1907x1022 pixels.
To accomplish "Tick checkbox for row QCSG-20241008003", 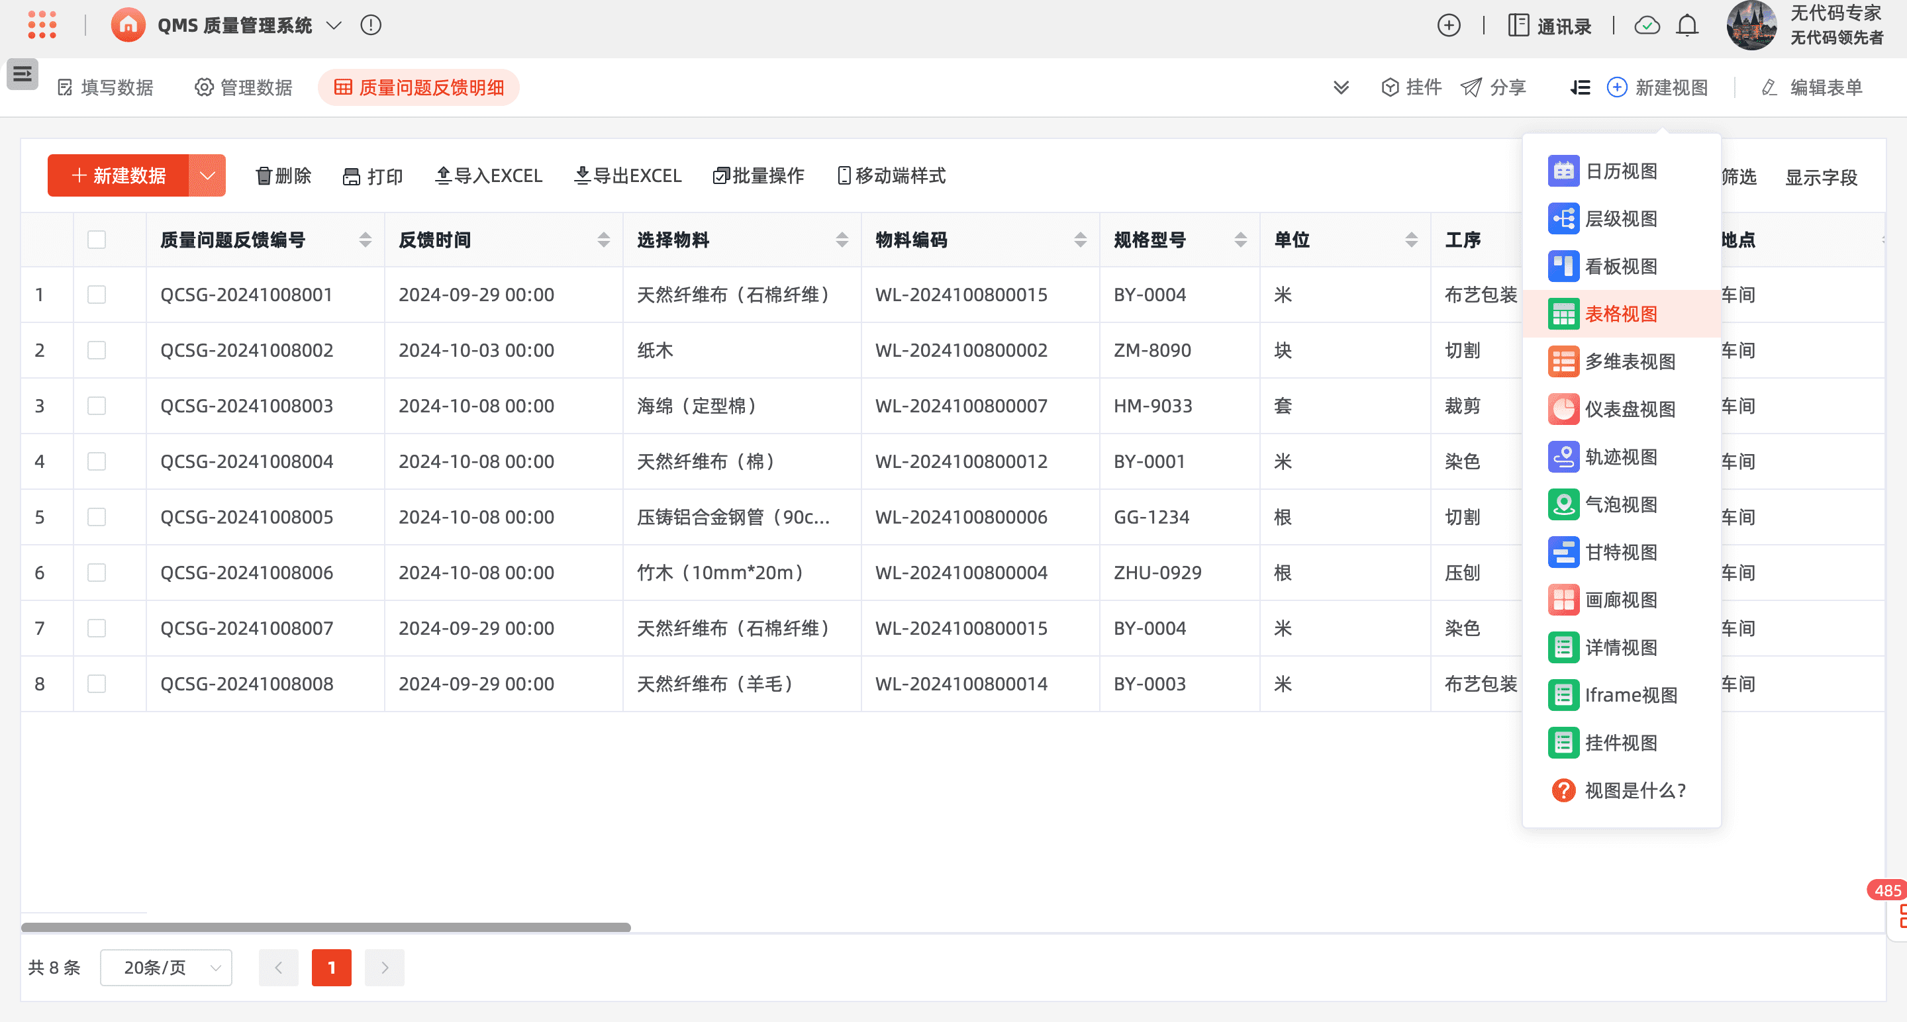I will click(96, 406).
